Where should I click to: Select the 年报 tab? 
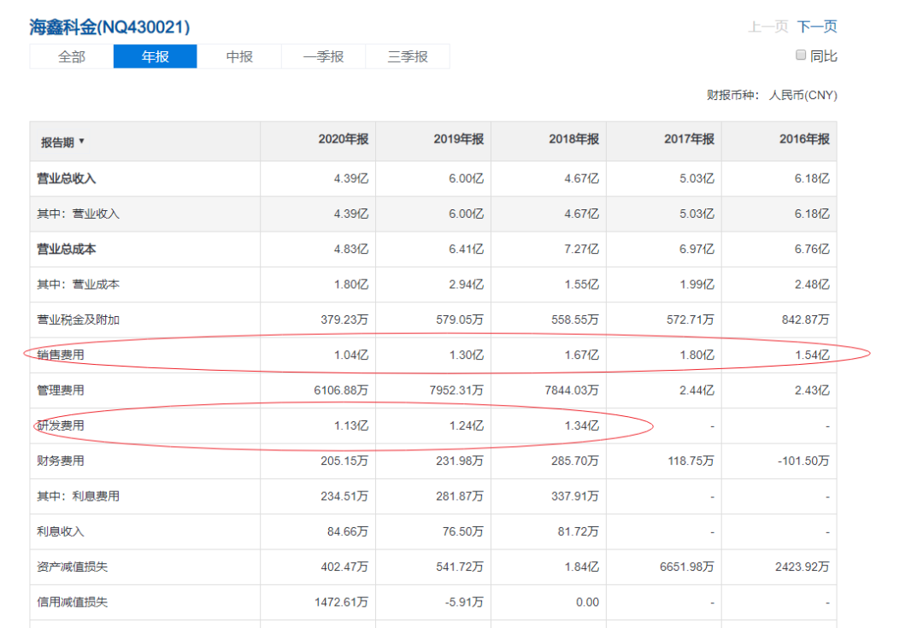[156, 56]
